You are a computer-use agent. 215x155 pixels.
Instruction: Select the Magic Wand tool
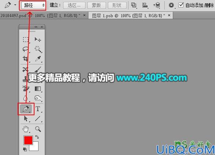[x=38, y=49]
